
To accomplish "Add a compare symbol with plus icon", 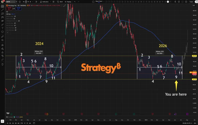I will click(20, 2).
